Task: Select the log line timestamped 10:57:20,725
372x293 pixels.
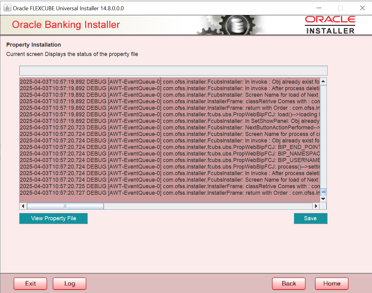Action: (170, 186)
